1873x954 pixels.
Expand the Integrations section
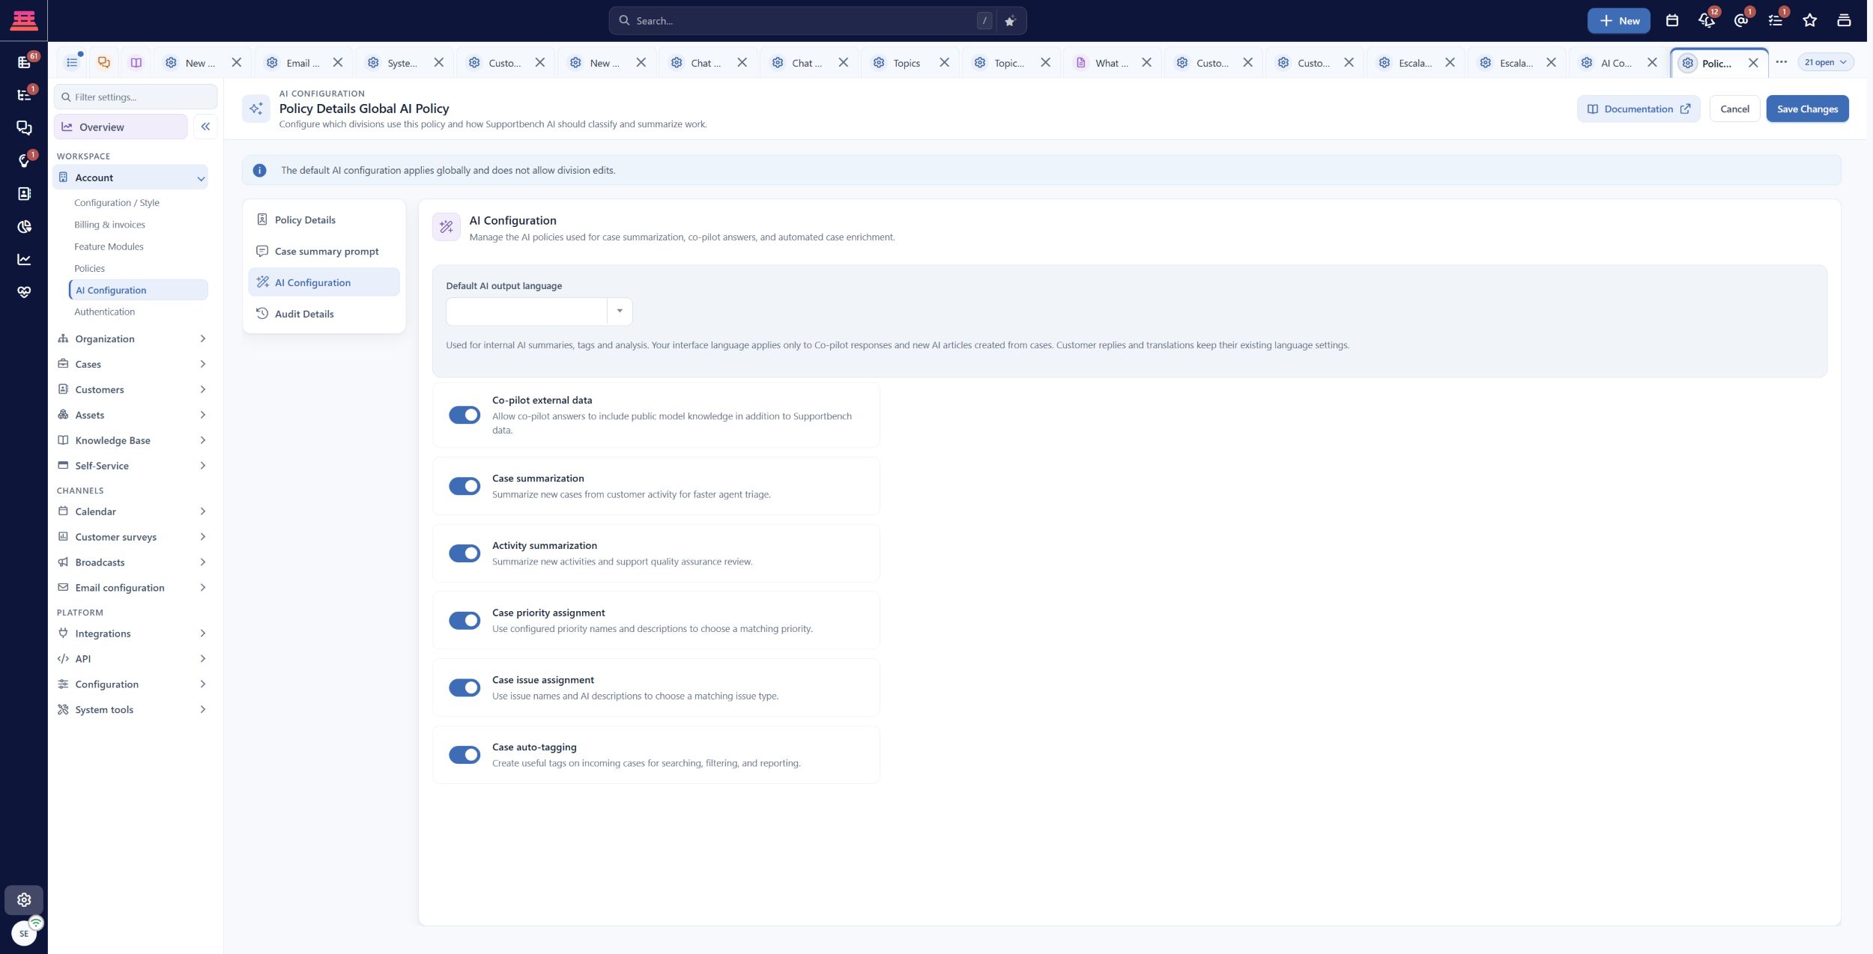point(132,634)
